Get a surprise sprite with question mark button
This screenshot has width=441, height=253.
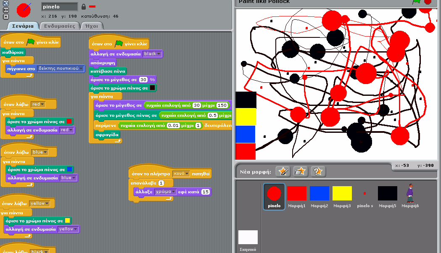tap(318, 171)
